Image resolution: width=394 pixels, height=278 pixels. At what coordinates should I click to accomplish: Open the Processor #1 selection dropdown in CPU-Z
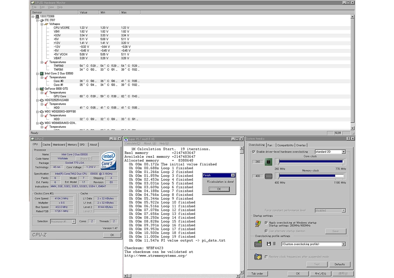pos(73,222)
